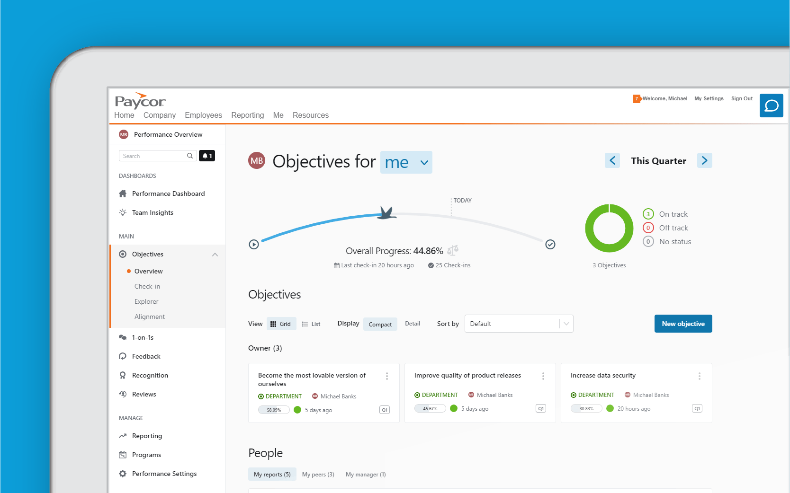Click Q1 tag on Improve quality card
Screen dimensions: 790x493
[x=541, y=408]
